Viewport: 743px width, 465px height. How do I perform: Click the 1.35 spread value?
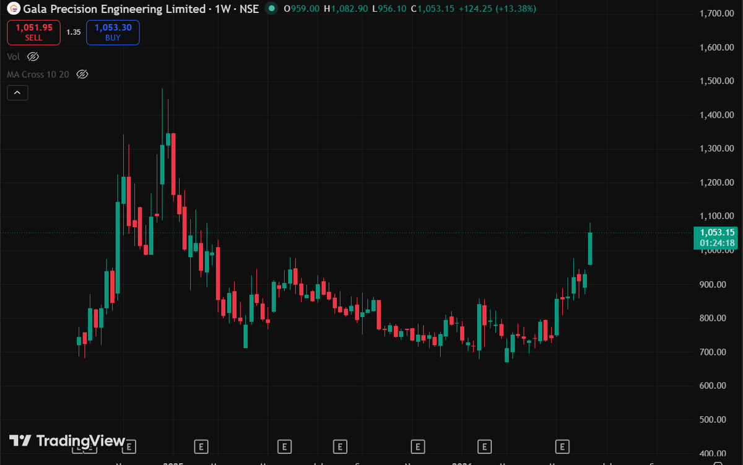point(74,32)
